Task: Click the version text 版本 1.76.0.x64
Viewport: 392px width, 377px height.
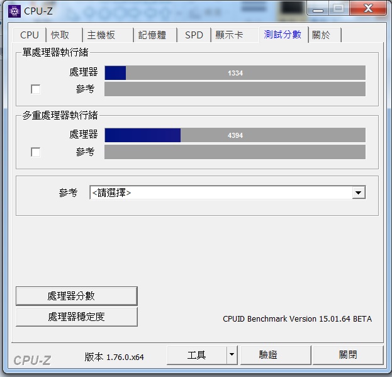Action: pyautogui.click(x=114, y=357)
